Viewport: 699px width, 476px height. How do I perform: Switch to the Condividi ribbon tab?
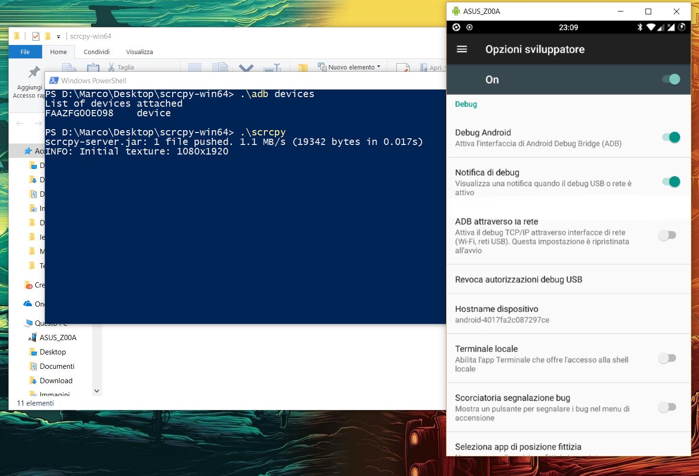97,52
